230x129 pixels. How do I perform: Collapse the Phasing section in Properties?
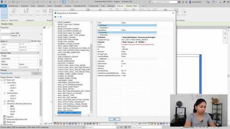click(38, 70)
